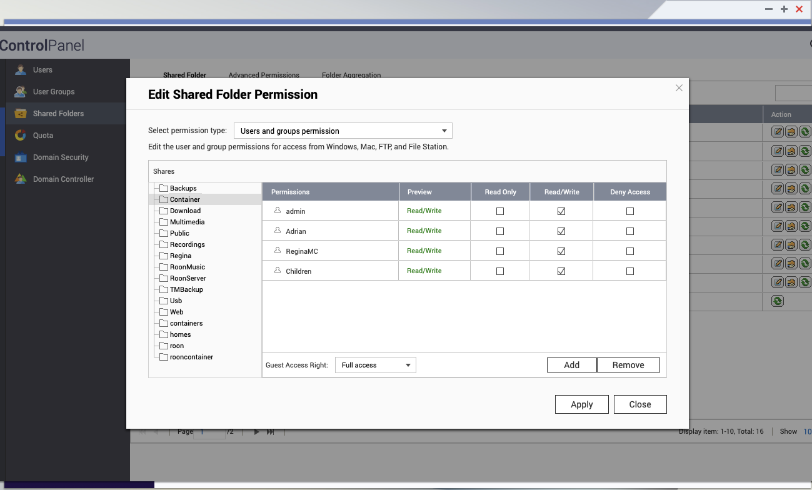Select the RoonServer folder in tree
812x490 pixels.
(x=188, y=278)
